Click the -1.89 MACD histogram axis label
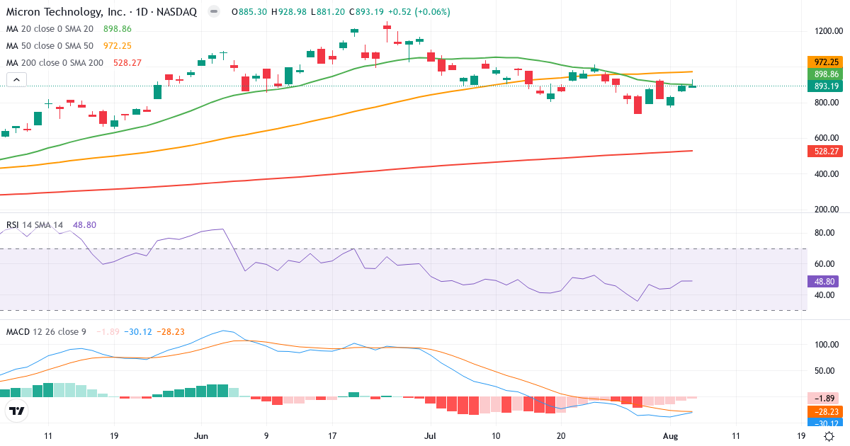 (823, 398)
